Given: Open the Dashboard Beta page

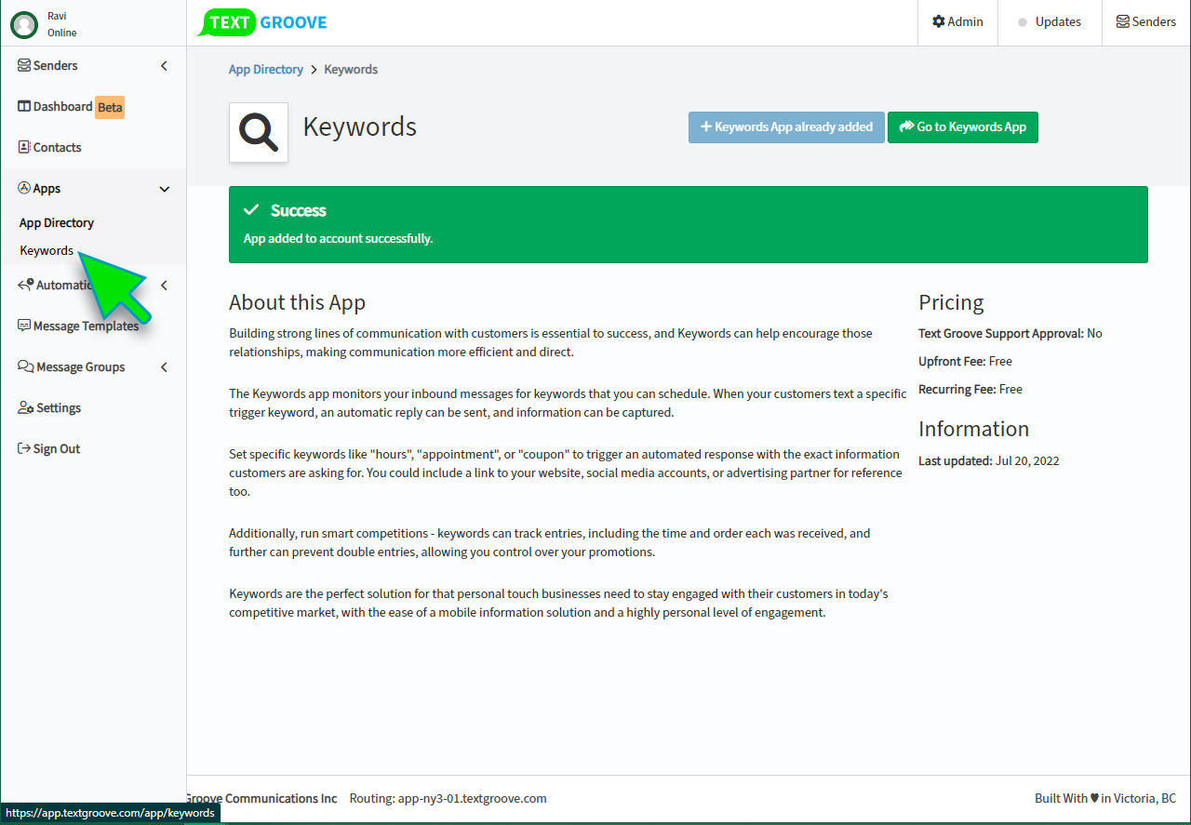Looking at the screenshot, I should point(93,107).
